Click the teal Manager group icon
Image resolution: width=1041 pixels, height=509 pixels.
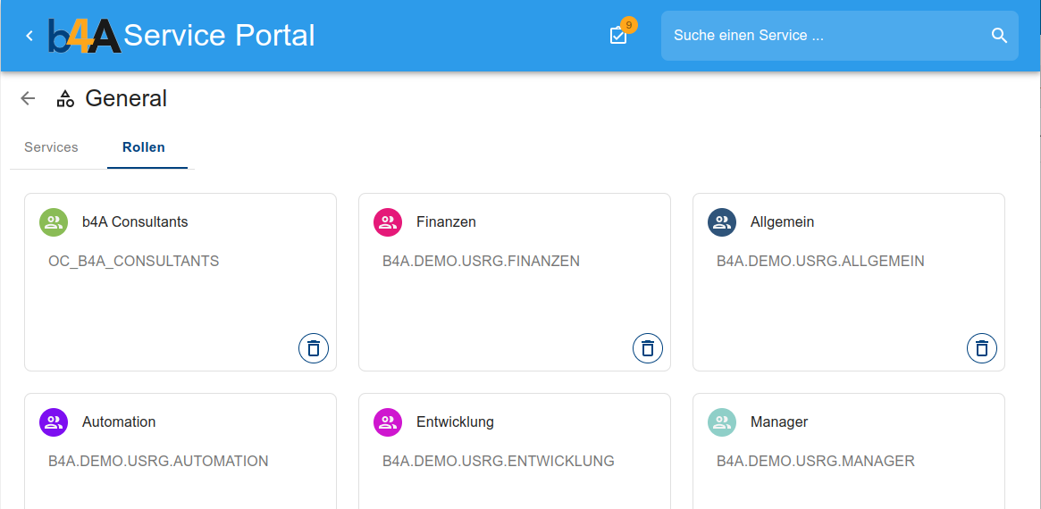tap(722, 422)
